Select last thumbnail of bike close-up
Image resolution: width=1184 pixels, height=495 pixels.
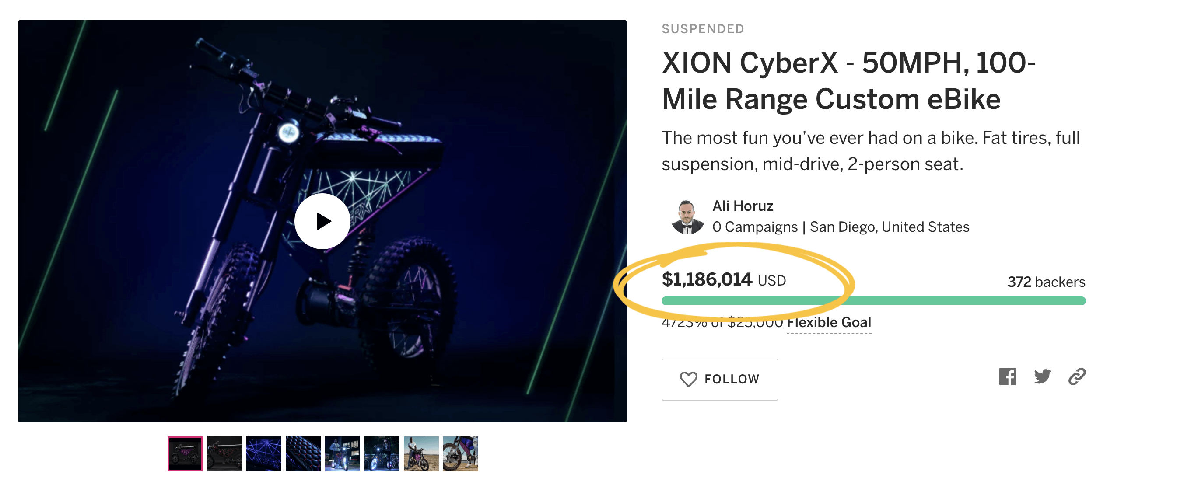coord(461,453)
